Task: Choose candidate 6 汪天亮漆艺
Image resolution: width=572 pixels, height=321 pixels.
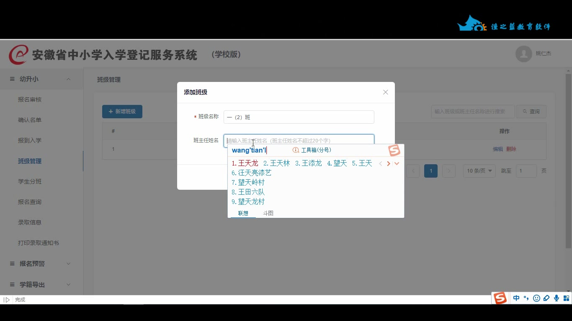Action: [252, 173]
